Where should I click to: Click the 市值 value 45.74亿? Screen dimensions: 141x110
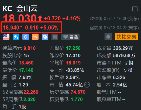tap(74, 85)
